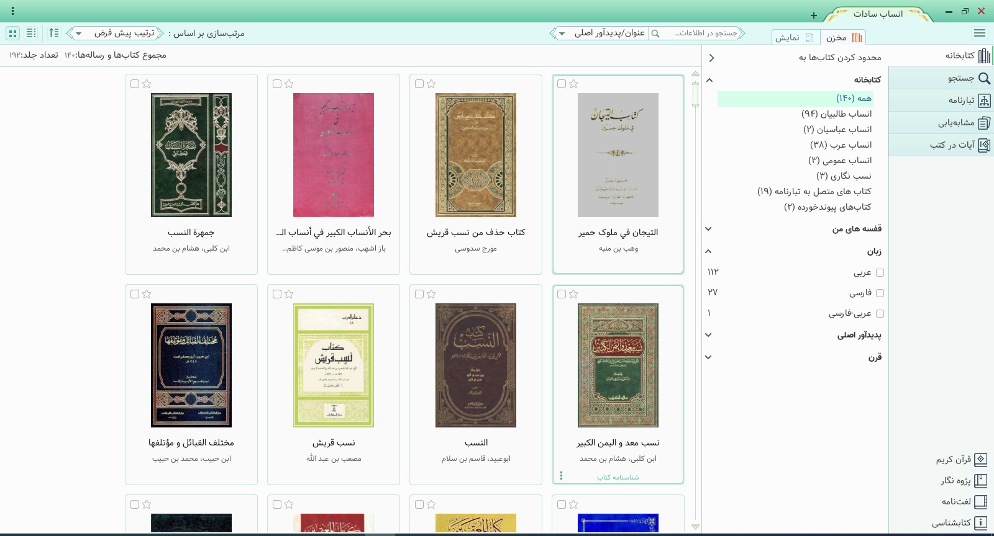Filter by انساب طالبیان (۹۴)
This screenshot has width=994, height=536.
(x=836, y=114)
